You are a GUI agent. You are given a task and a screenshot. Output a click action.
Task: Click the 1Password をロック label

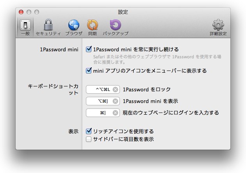click(146, 89)
